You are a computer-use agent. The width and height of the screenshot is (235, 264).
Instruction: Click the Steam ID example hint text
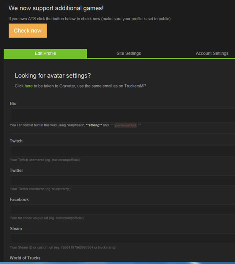point(63,248)
